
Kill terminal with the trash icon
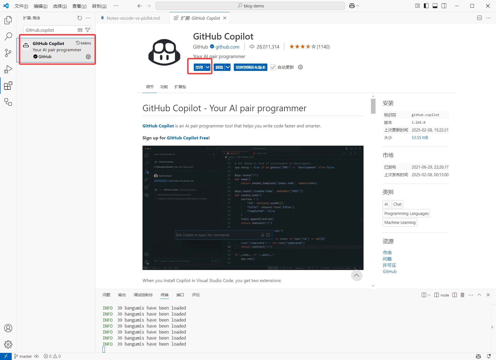462,295
